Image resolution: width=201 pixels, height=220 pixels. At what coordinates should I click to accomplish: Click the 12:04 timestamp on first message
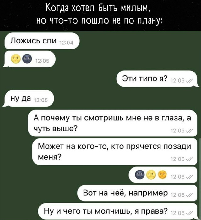click(x=66, y=43)
